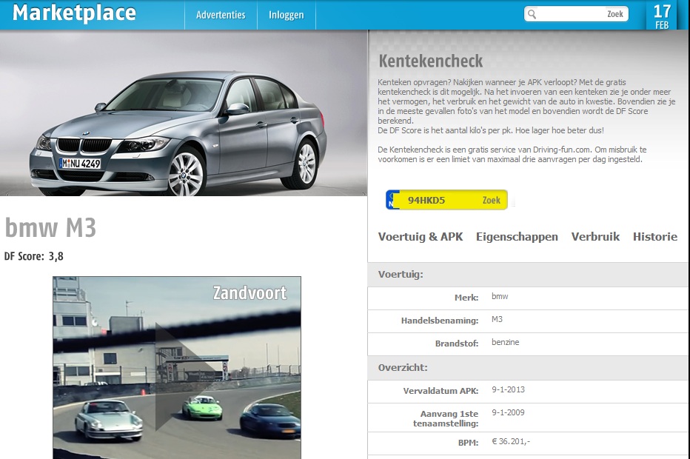This screenshot has width=690, height=459.
Task: Click the 'Brandstof:' label
Action: (x=457, y=344)
